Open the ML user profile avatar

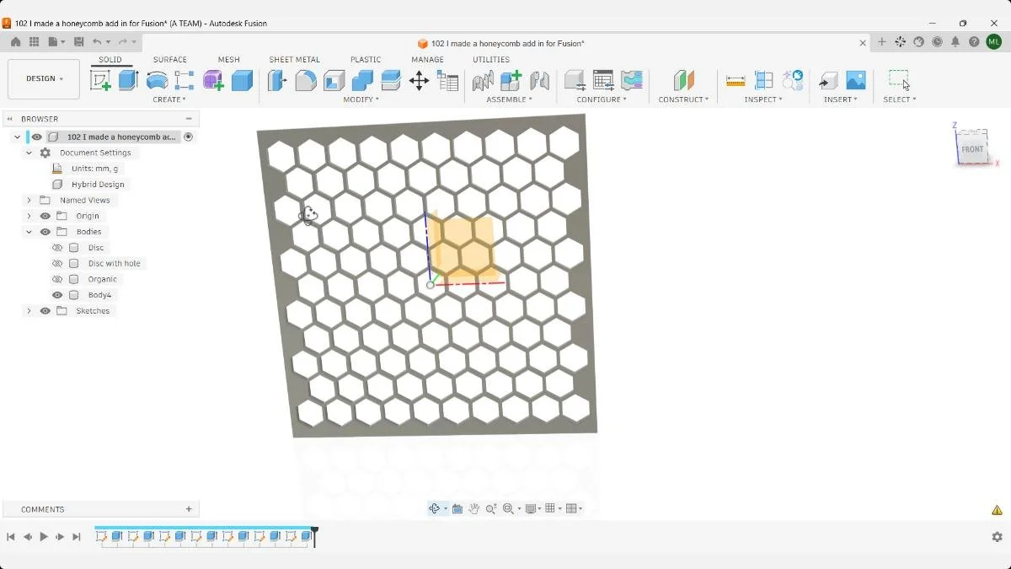(x=993, y=41)
